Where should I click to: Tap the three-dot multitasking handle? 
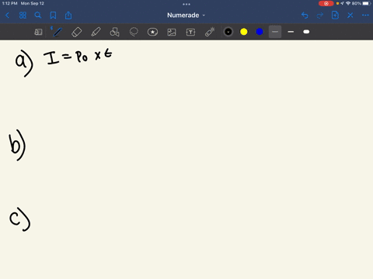pyautogui.click(x=186, y=4)
